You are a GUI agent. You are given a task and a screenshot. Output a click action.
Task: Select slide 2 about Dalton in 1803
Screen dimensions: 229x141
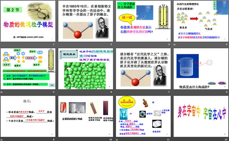click(86, 21)
